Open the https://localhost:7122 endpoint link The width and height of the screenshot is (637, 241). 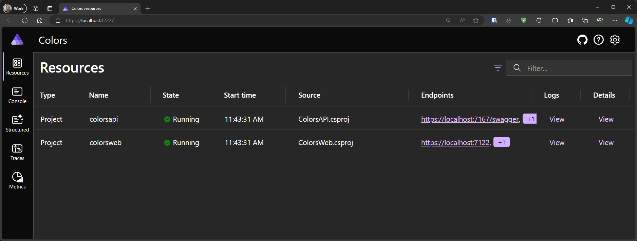click(455, 143)
